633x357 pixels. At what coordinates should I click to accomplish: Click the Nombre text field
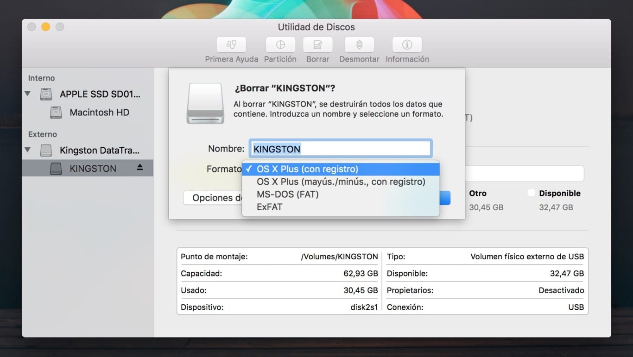click(341, 149)
